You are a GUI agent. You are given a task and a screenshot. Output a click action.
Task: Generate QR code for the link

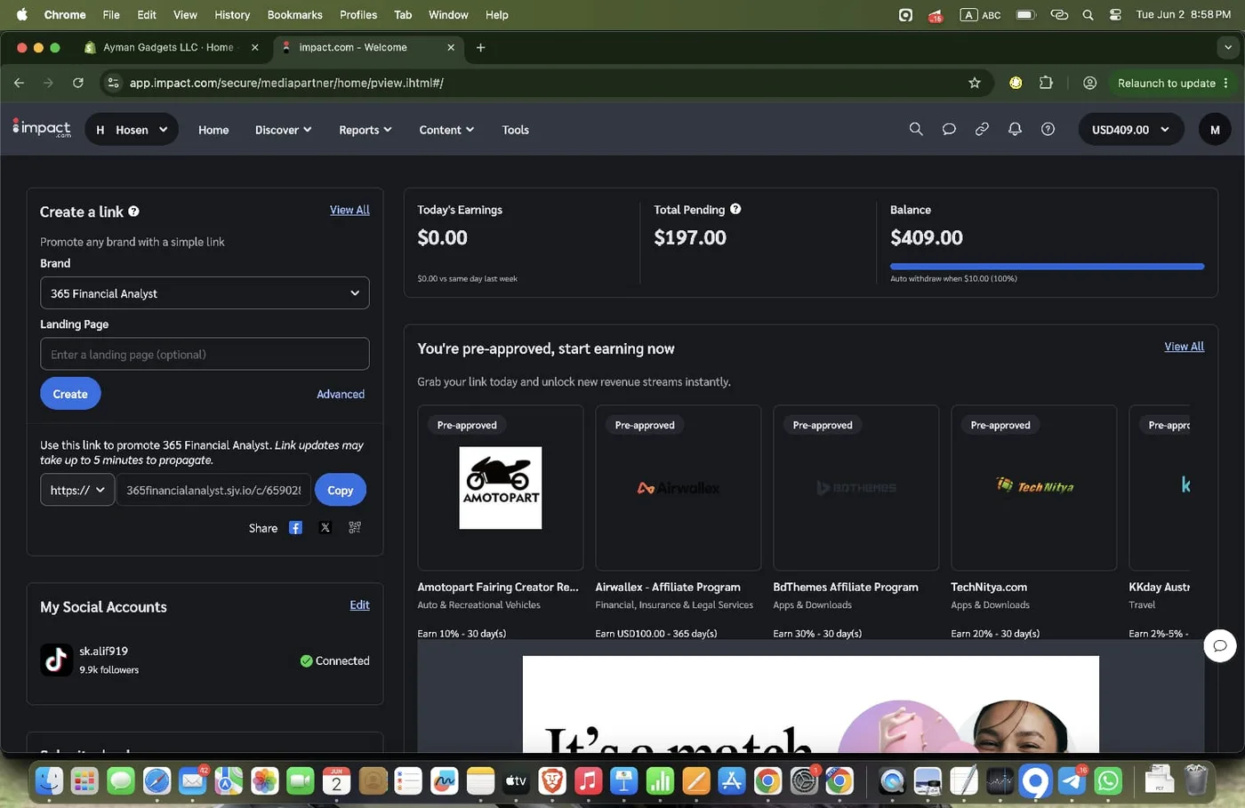[355, 528]
